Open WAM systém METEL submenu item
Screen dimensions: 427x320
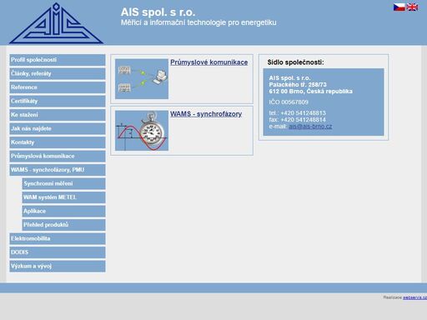63,197
